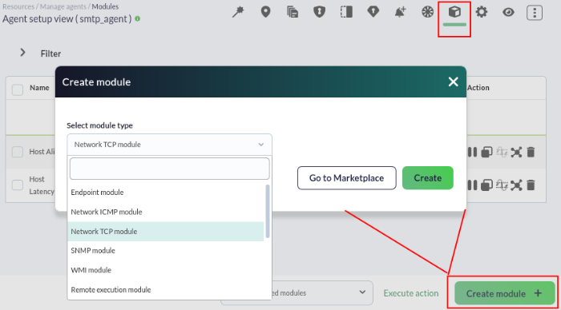Click the Execute action button

tap(410, 293)
